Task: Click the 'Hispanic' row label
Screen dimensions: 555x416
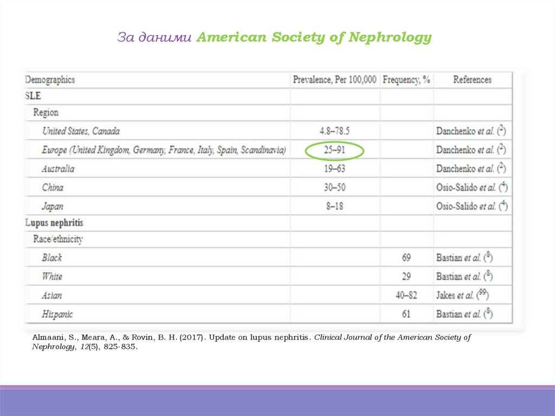Action: point(57,314)
